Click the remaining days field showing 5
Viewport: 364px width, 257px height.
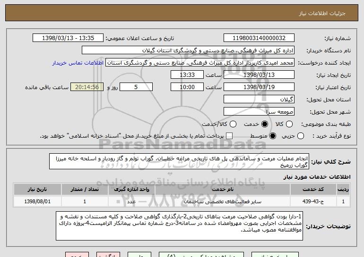[x=136, y=87]
